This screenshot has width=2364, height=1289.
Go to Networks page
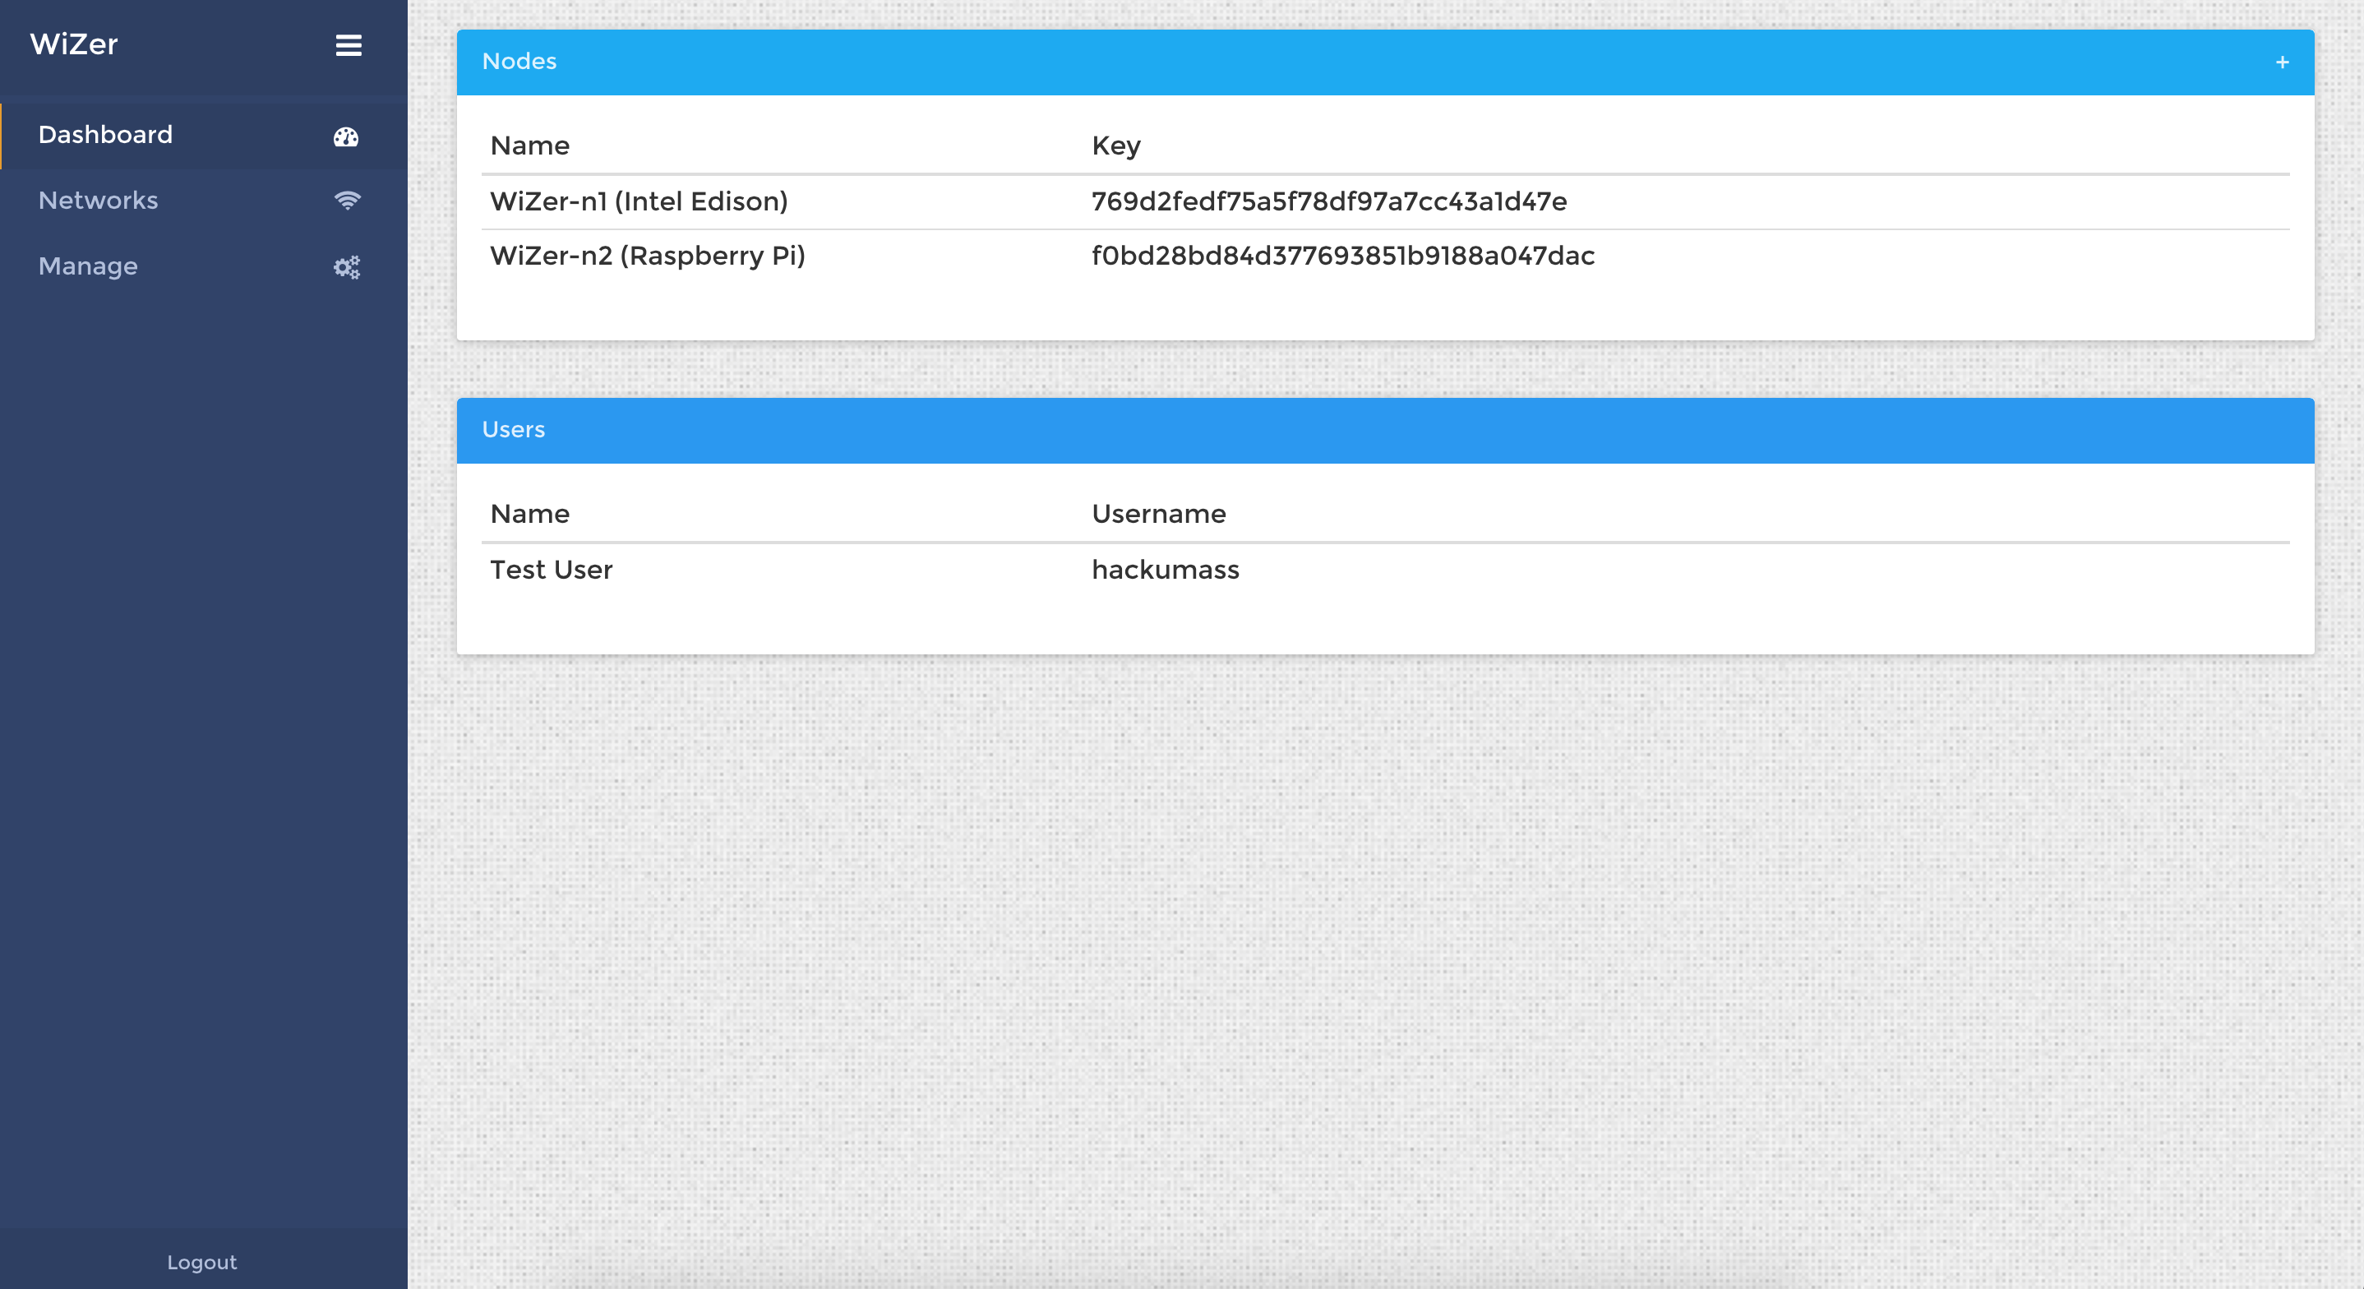pyautogui.click(x=98, y=200)
